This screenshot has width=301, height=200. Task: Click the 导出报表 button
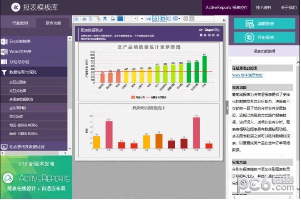264,37
